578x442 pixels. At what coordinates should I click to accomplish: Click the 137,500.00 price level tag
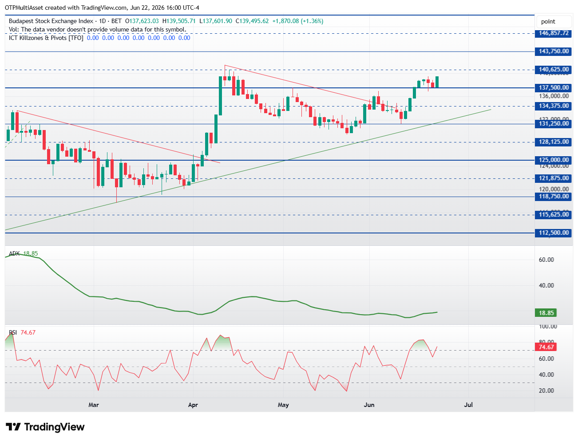pyautogui.click(x=554, y=88)
